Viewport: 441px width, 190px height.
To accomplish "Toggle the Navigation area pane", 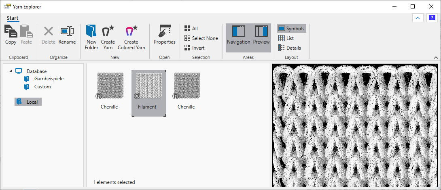I will click(238, 35).
